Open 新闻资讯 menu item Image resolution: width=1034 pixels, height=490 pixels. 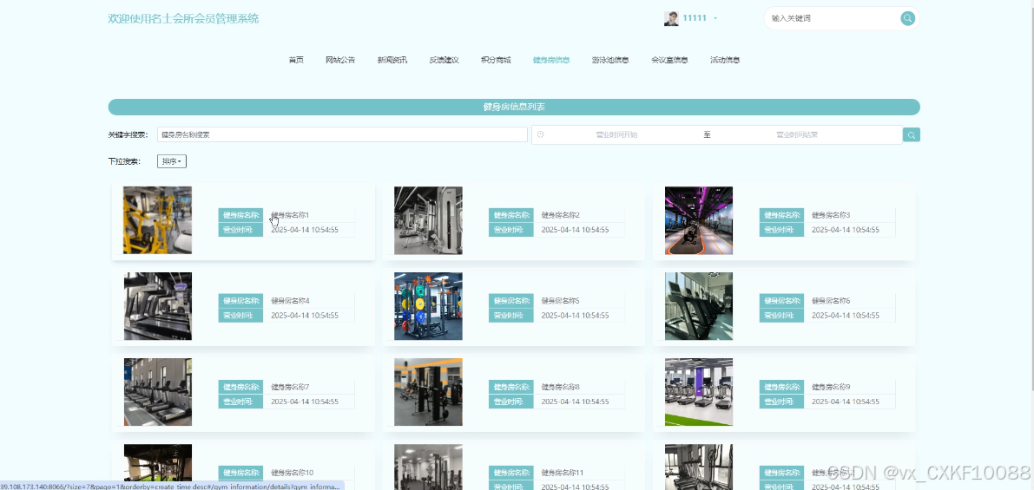click(392, 60)
